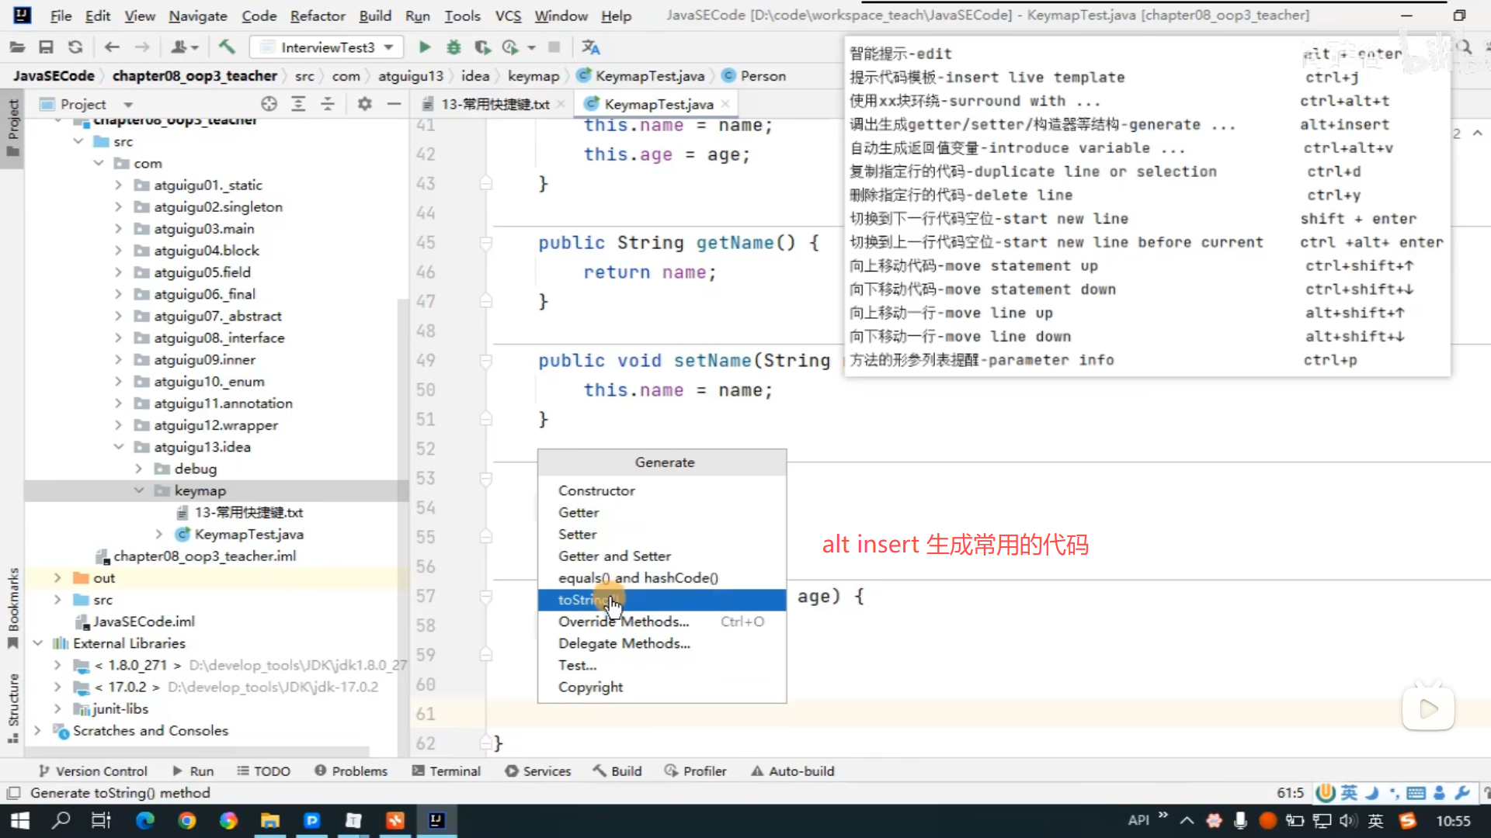Toggle fold marker at getName method
The width and height of the screenshot is (1491, 838).
[x=486, y=243]
